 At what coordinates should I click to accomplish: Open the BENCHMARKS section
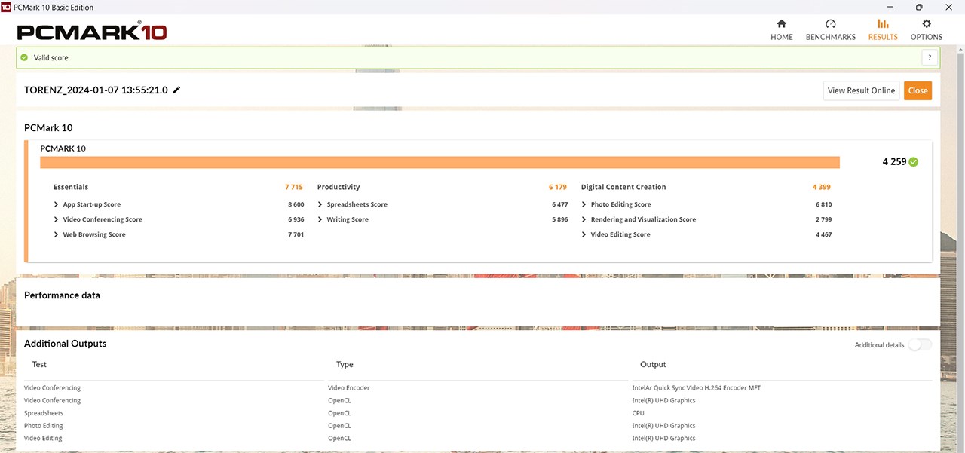[x=830, y=30]
